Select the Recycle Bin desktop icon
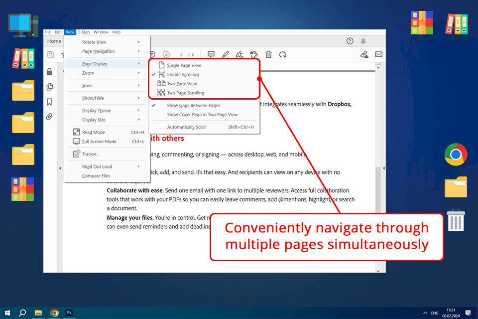This screenshot has height=319, width=478. 456,220
